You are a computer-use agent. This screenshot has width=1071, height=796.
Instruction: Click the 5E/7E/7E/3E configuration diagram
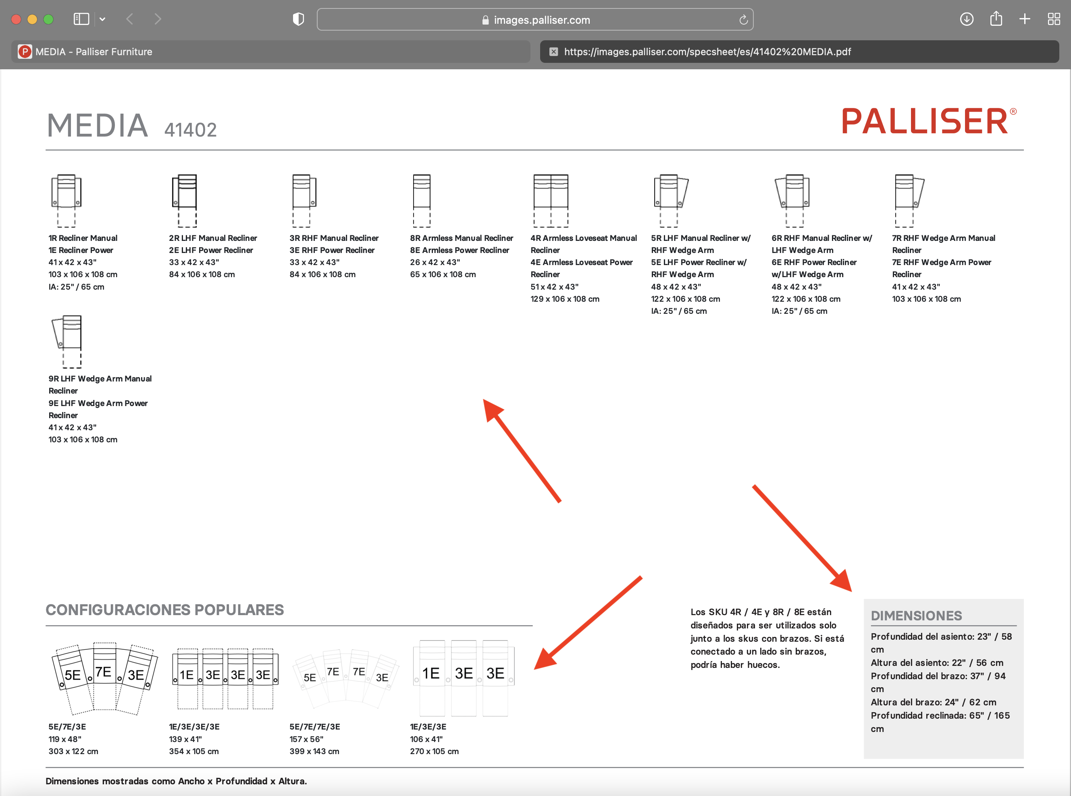click(x=345, y=678)
